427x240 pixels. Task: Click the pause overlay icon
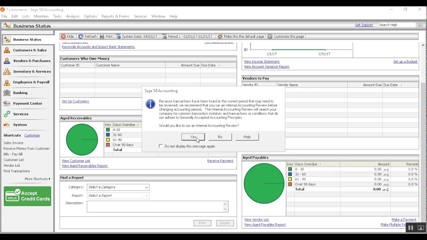click(x=411, y=228)
